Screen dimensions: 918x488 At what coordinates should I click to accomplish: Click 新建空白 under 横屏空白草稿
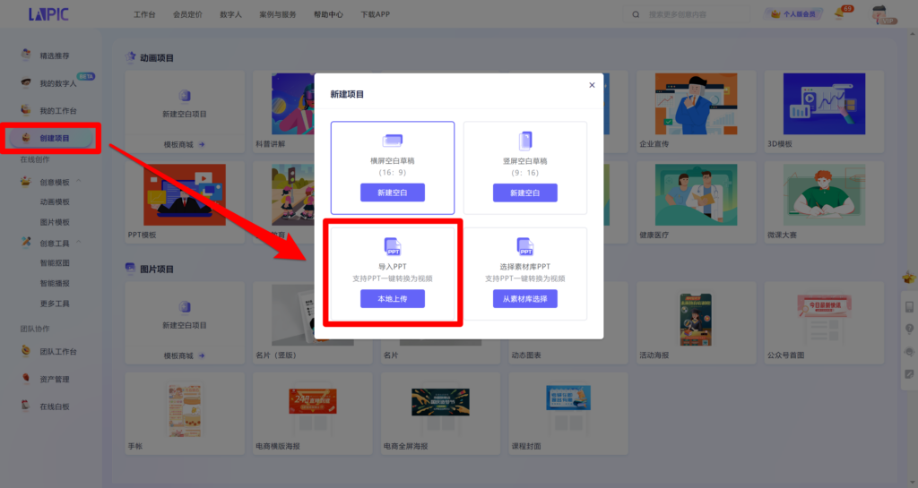(x=392, y=193)
